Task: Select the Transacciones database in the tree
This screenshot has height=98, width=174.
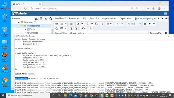Action: coord(33,26)
